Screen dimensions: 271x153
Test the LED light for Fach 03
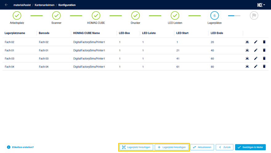click(247, 58)
